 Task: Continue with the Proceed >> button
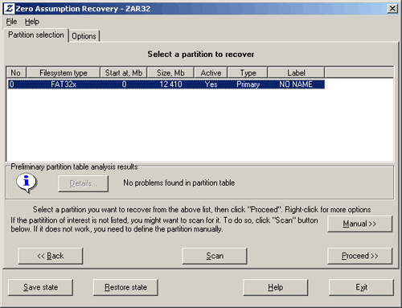pos(359,256)
